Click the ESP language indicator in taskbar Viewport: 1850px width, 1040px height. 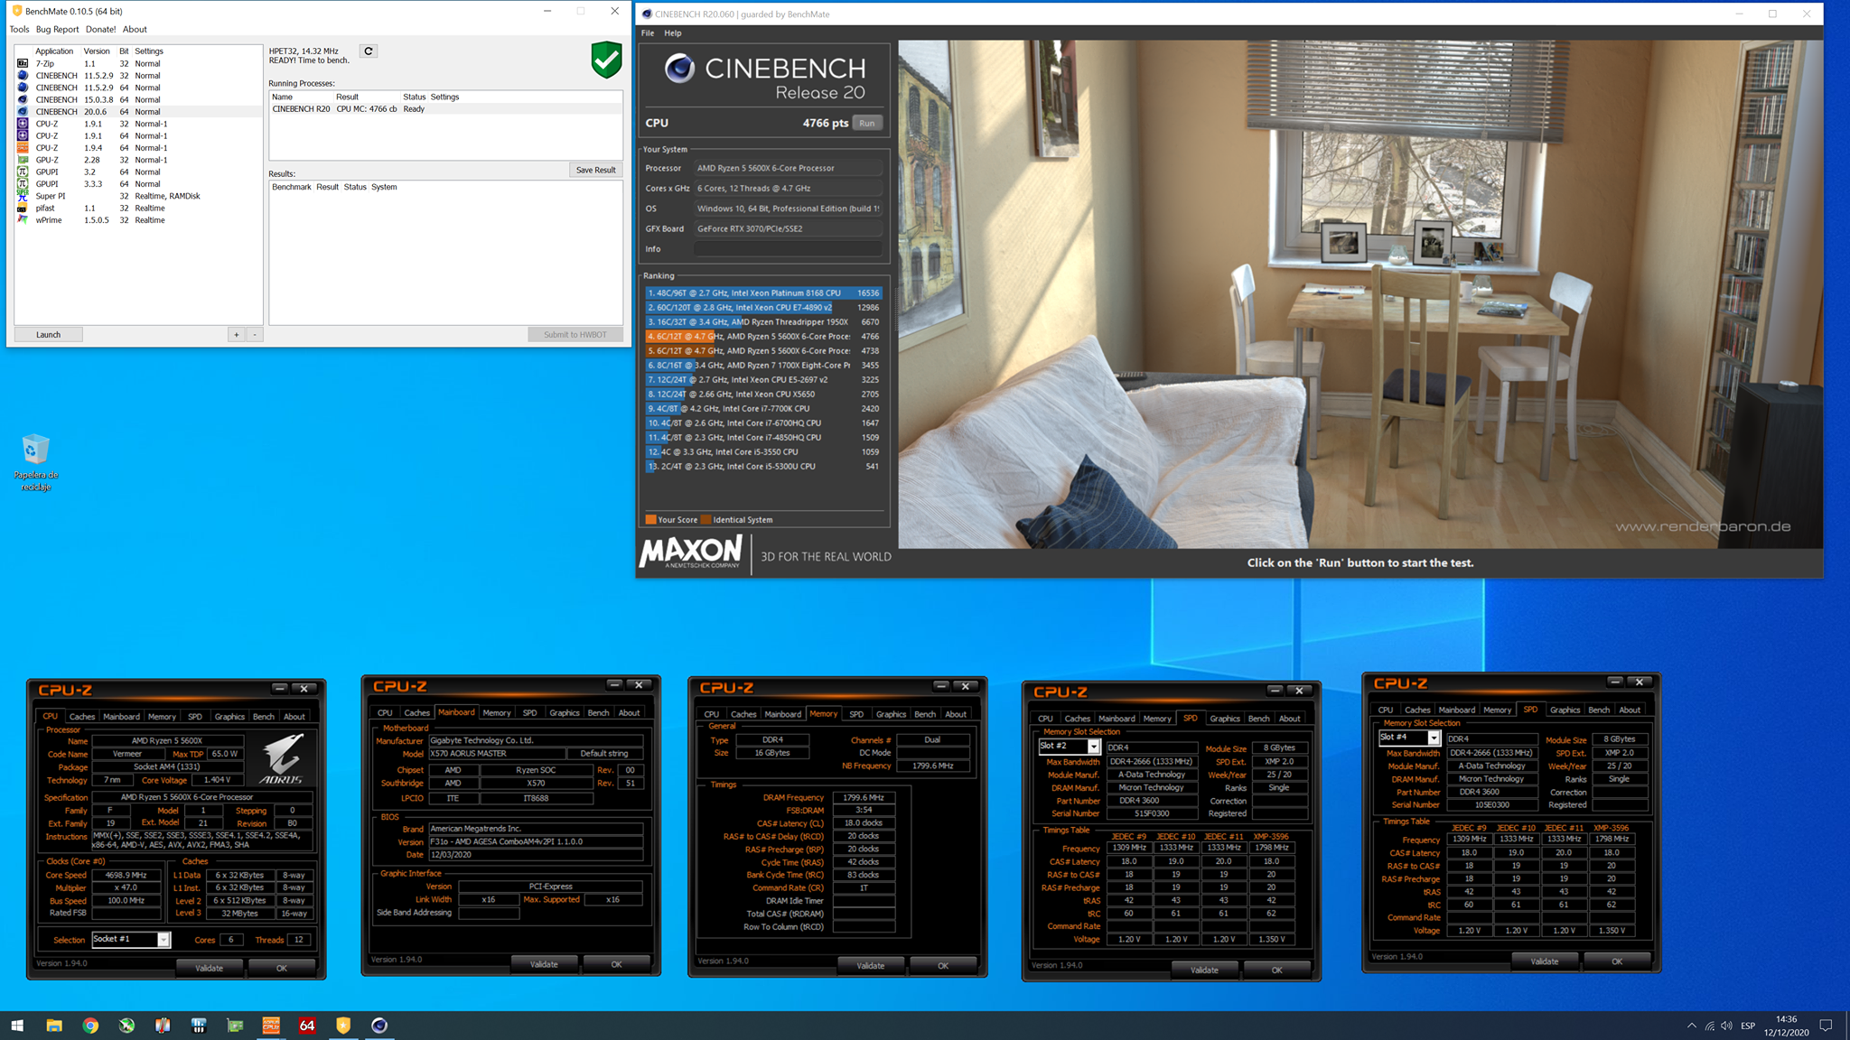[1748, 1026]
